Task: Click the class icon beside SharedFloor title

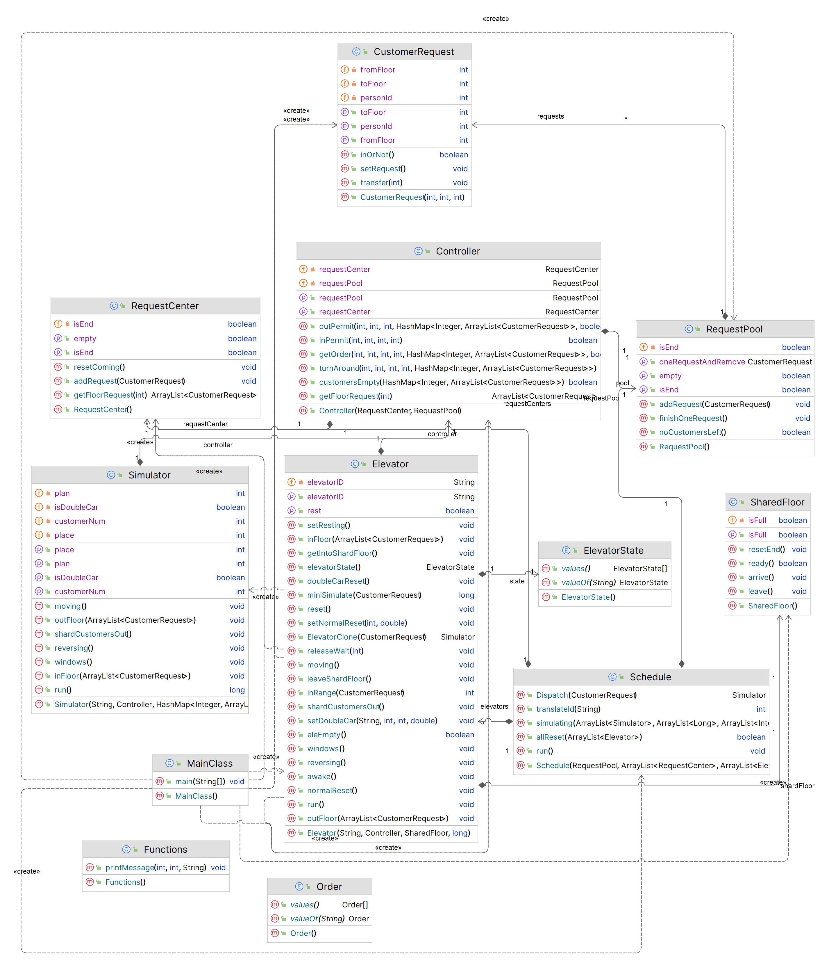Action: pos(733,502)
